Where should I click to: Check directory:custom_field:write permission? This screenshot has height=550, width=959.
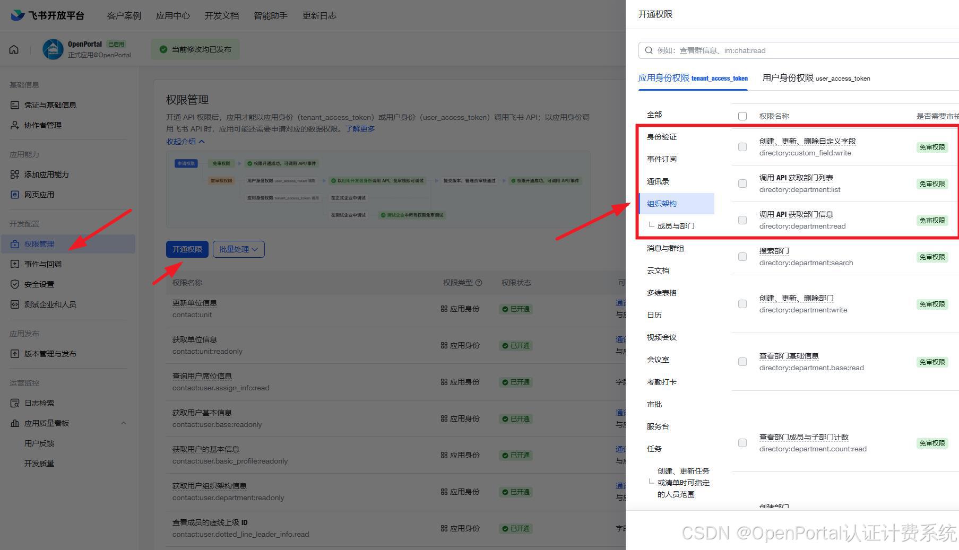[x=742, y=147]
